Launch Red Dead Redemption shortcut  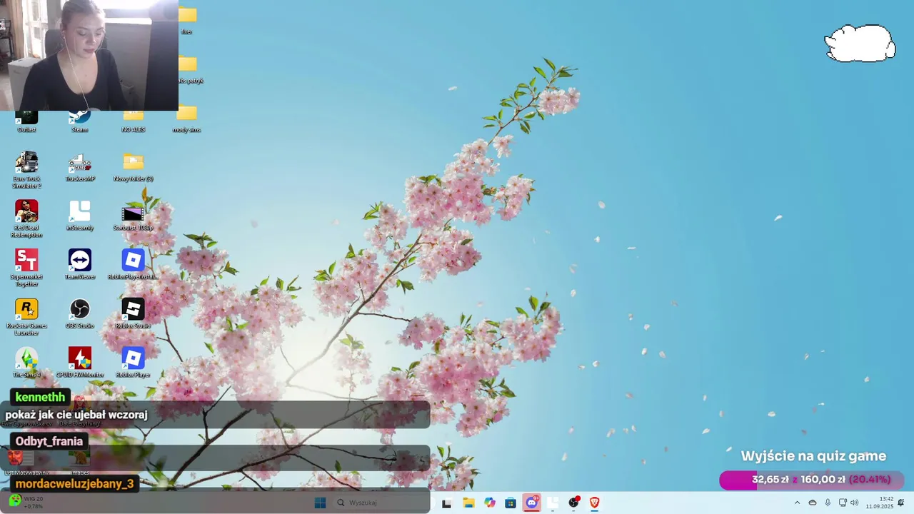(x=26, y=219)
